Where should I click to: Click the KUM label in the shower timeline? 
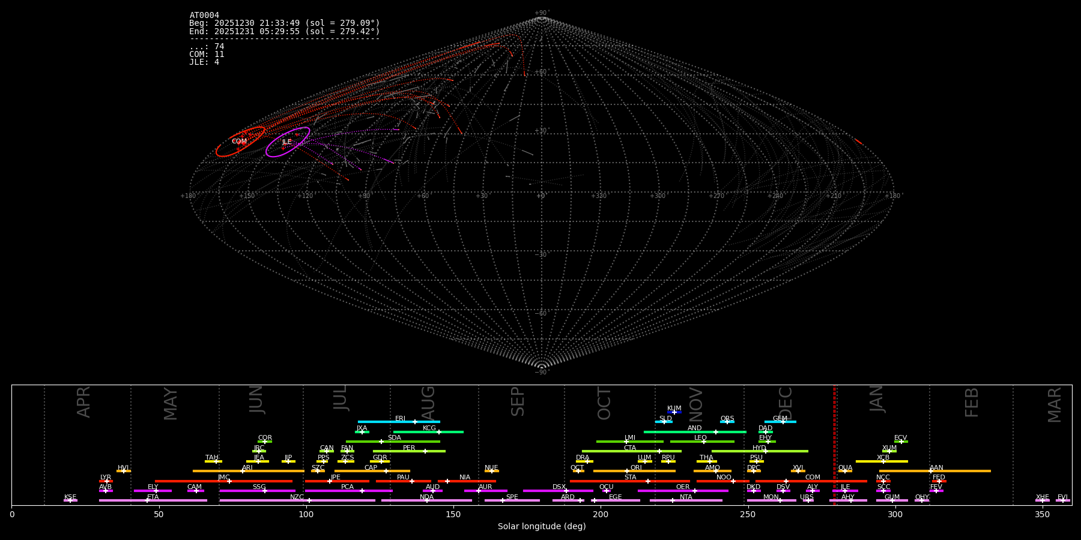pos(674,409)
